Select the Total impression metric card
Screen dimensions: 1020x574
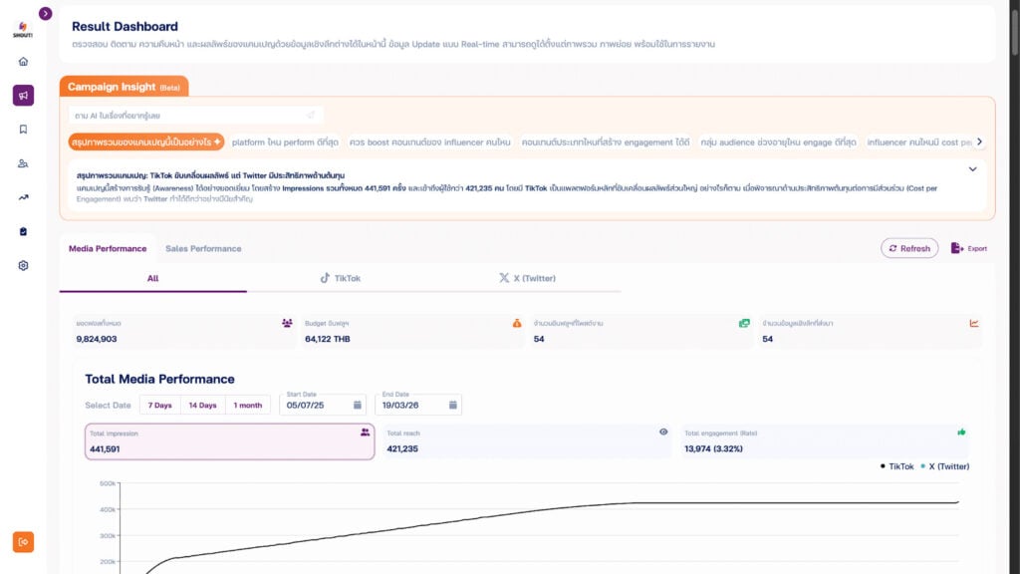(x=230, y=441)
